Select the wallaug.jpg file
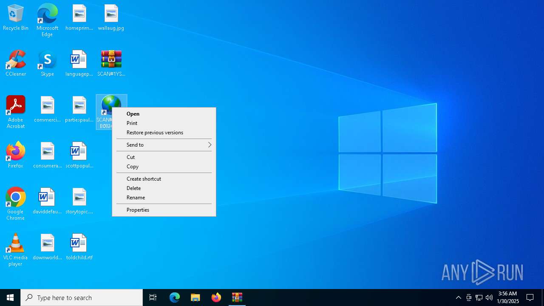This screenshot has height=306, width=544. (x=111, y=17)
